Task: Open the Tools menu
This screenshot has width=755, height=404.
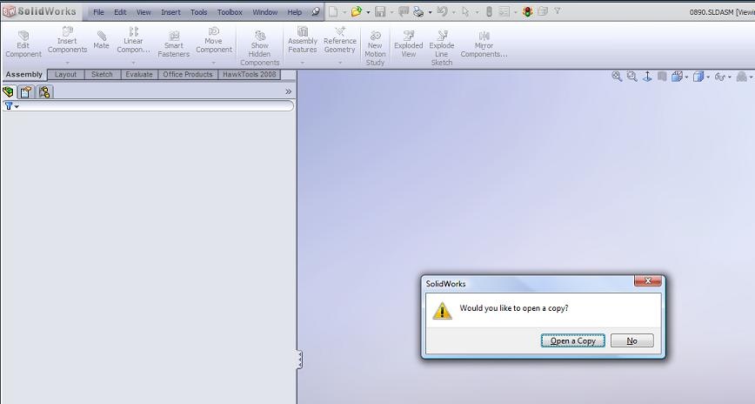Action: [x=198, y=12]
